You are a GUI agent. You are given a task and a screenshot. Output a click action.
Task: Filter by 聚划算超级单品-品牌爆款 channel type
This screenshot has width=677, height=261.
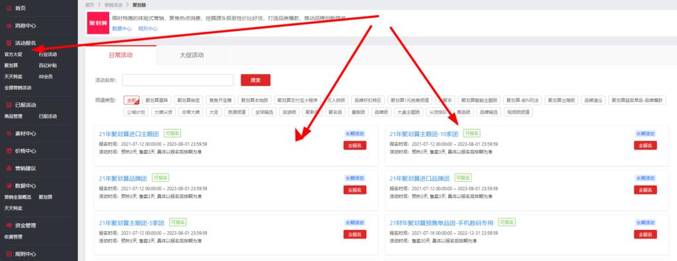click(x=637, y=100)
